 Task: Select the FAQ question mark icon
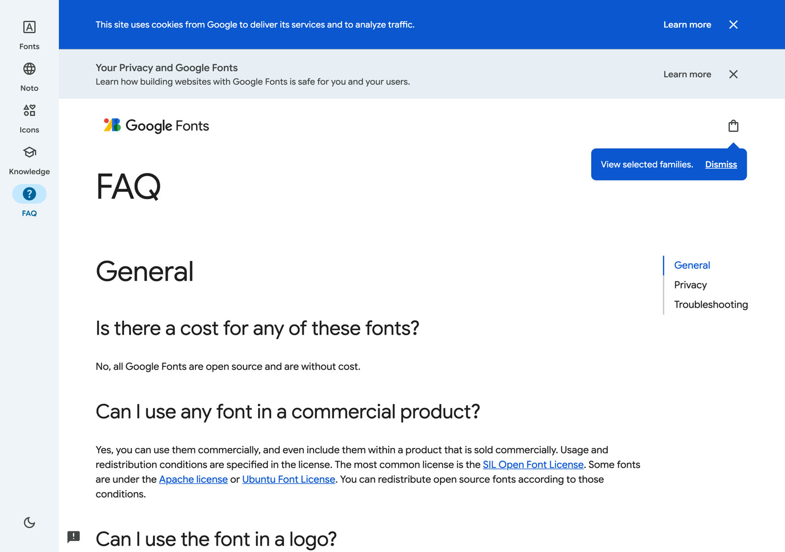click(29, 194)
